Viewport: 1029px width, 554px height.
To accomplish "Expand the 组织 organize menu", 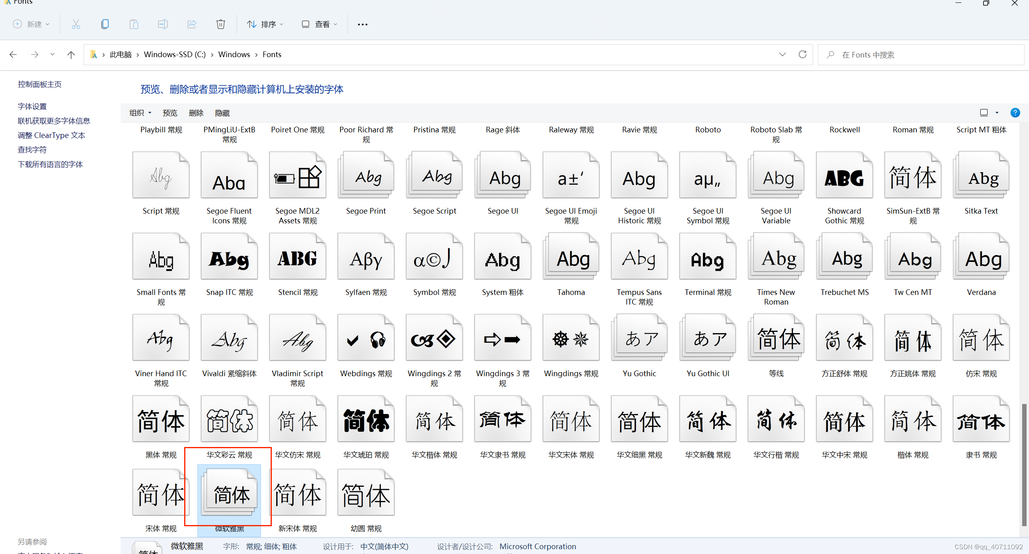I will pos(140,113).
